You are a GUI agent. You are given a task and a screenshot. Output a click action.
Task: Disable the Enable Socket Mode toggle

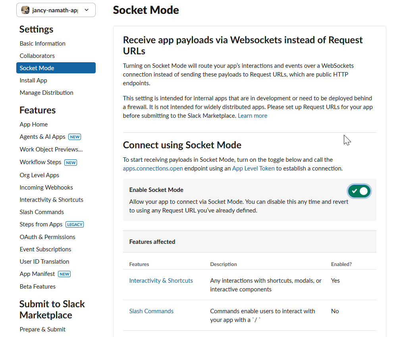click(359, 191)
